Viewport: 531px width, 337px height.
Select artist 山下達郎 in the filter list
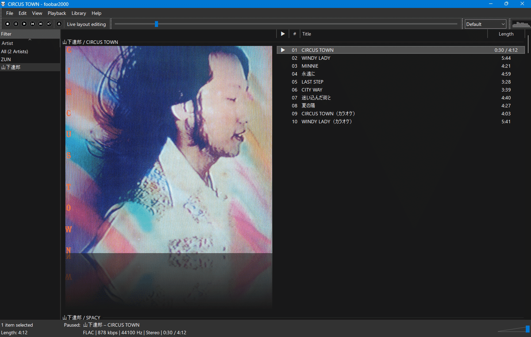point(30,67)
